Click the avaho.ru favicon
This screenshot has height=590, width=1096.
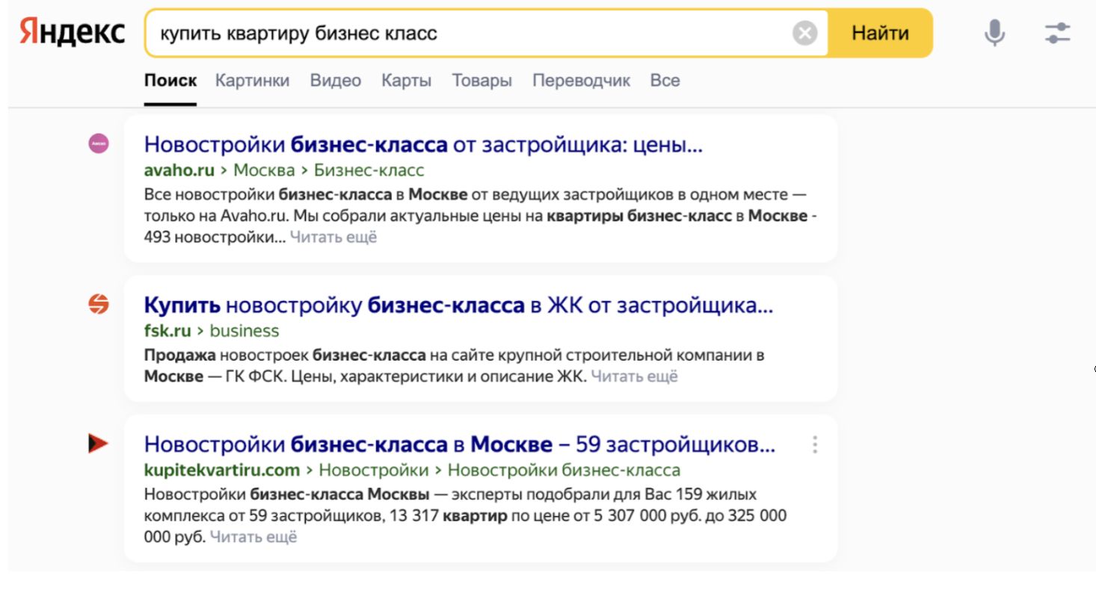[99, 143]
